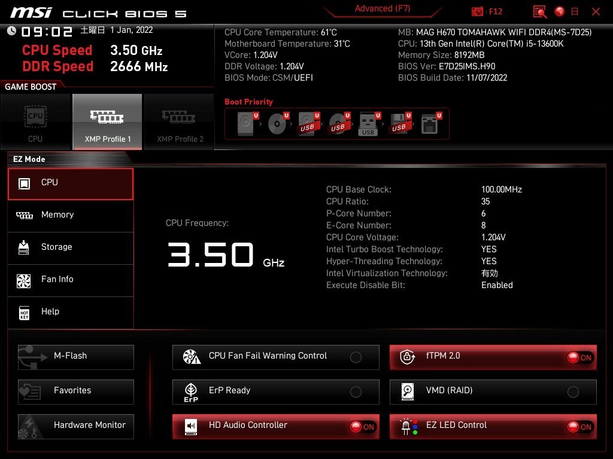Toggle ErP Ready switch

click(356, 392)
